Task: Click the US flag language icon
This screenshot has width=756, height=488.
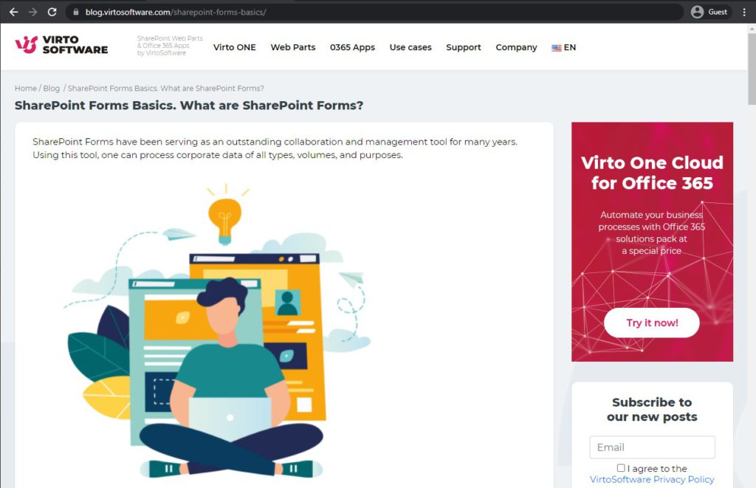Action: point(557,48)
